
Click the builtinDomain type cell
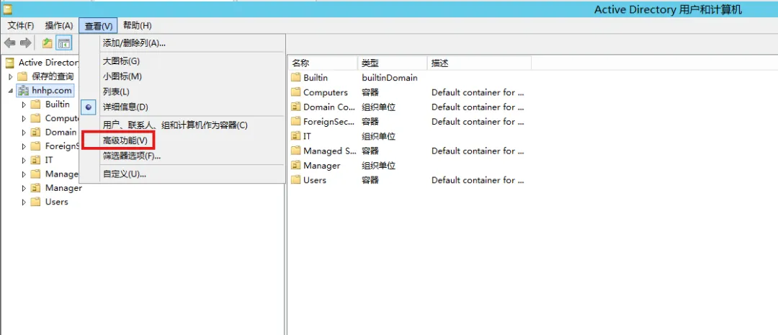(x=390, y=77)
